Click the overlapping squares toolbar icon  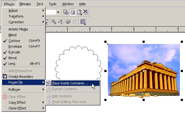coord(66,12)
